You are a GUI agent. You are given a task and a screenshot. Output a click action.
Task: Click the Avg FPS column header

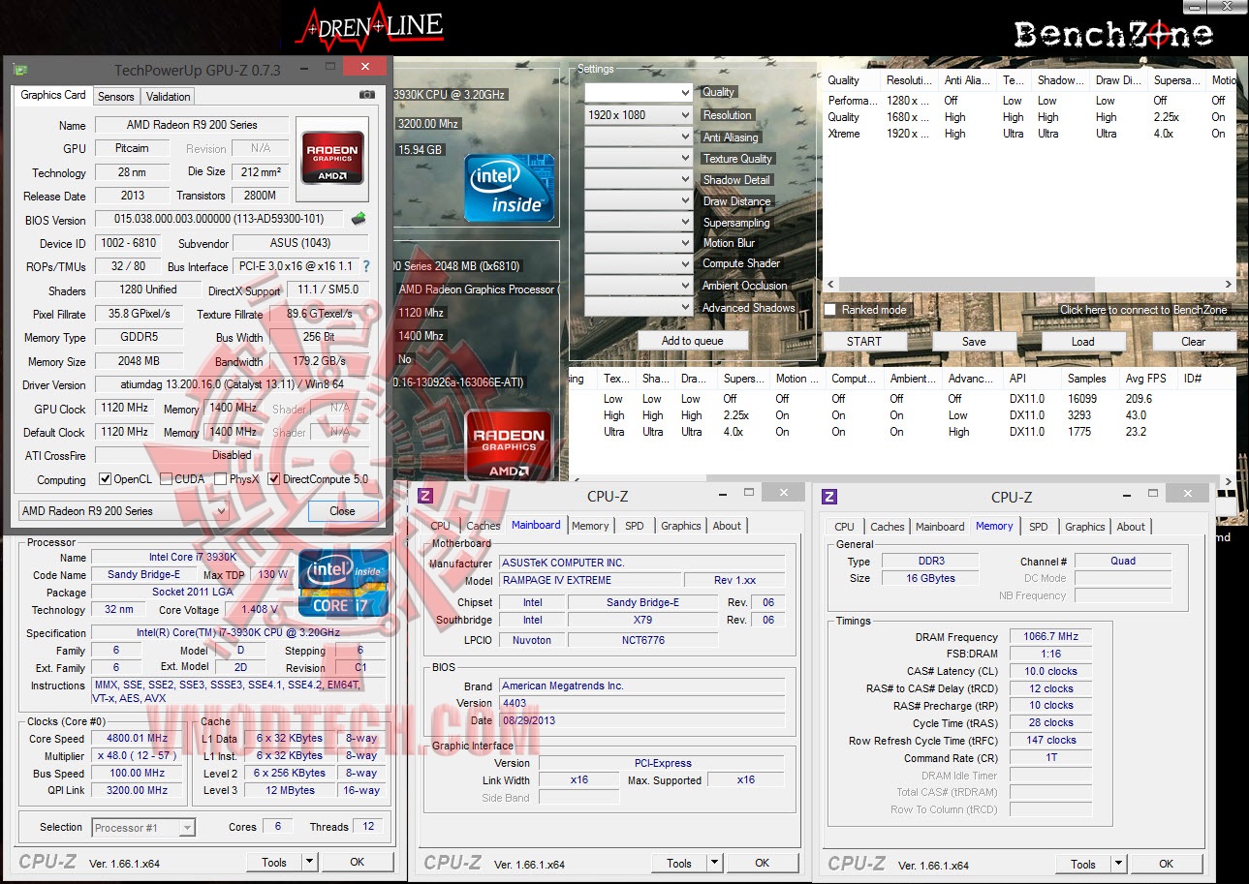[1148, 379]
